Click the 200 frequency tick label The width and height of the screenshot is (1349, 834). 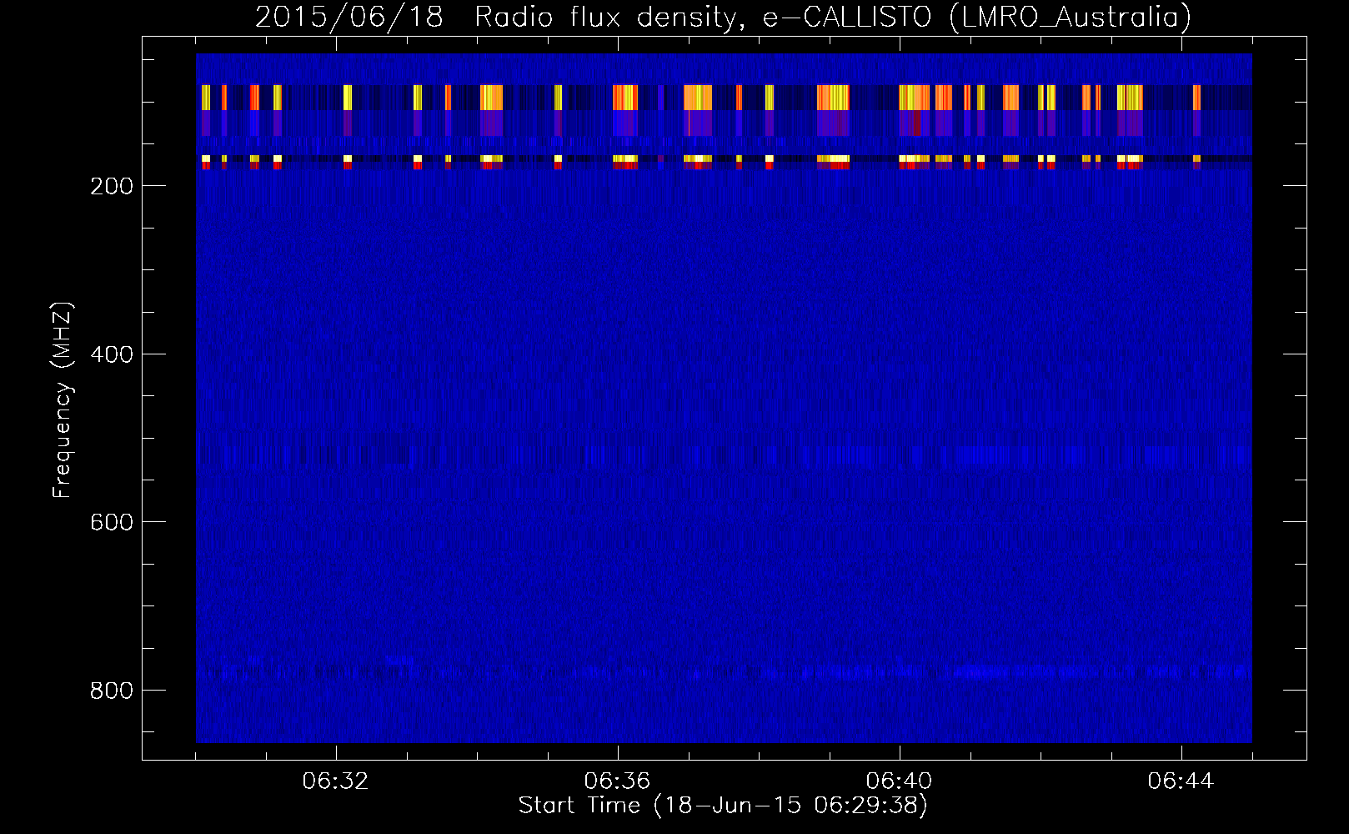pos(112,186)
